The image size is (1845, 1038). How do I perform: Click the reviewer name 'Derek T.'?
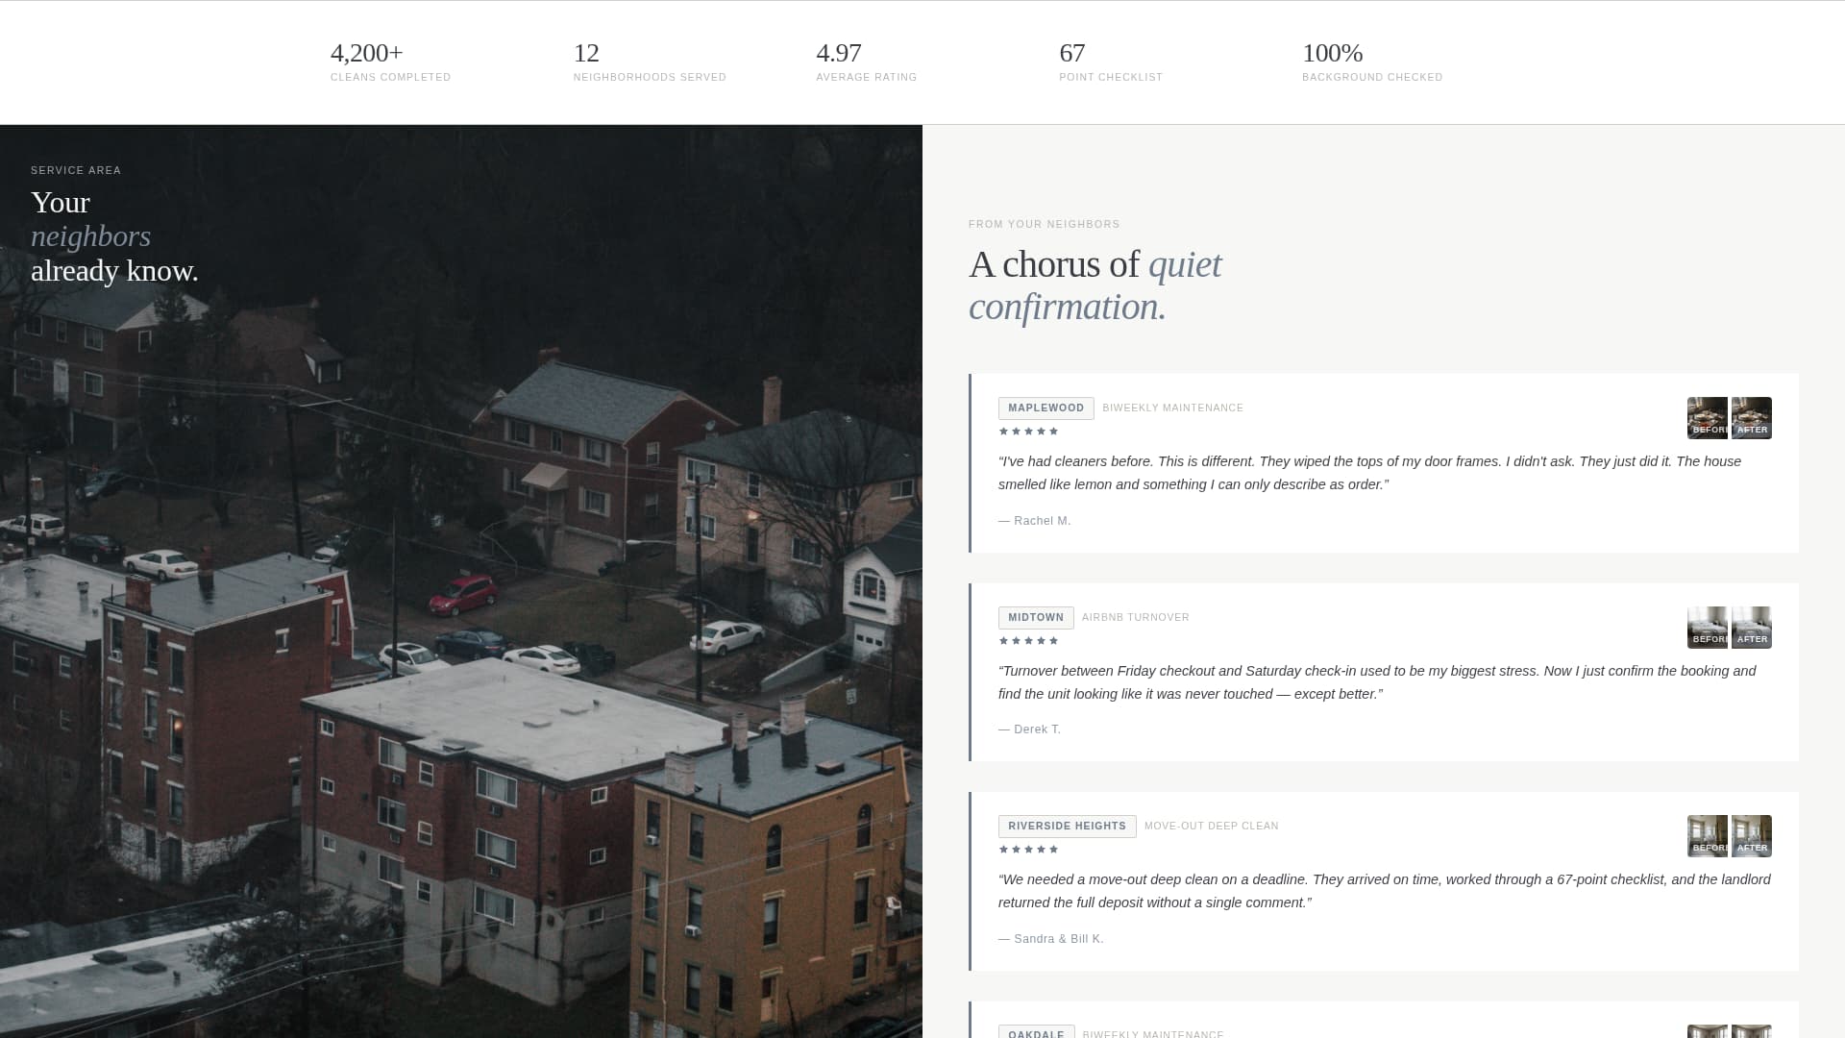(1029, 729)
